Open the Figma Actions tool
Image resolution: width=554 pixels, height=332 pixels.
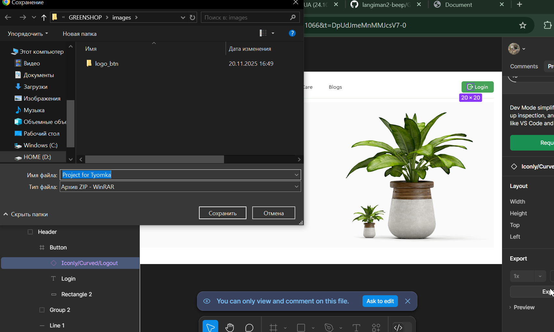click(x=376, y=327)
